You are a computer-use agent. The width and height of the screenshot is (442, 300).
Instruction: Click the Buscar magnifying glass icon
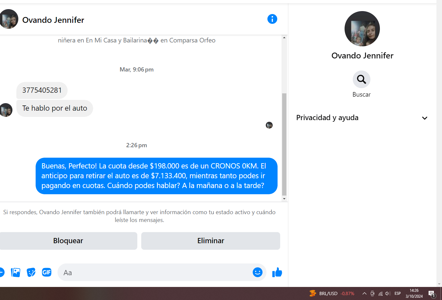click(x=361, y=79)
